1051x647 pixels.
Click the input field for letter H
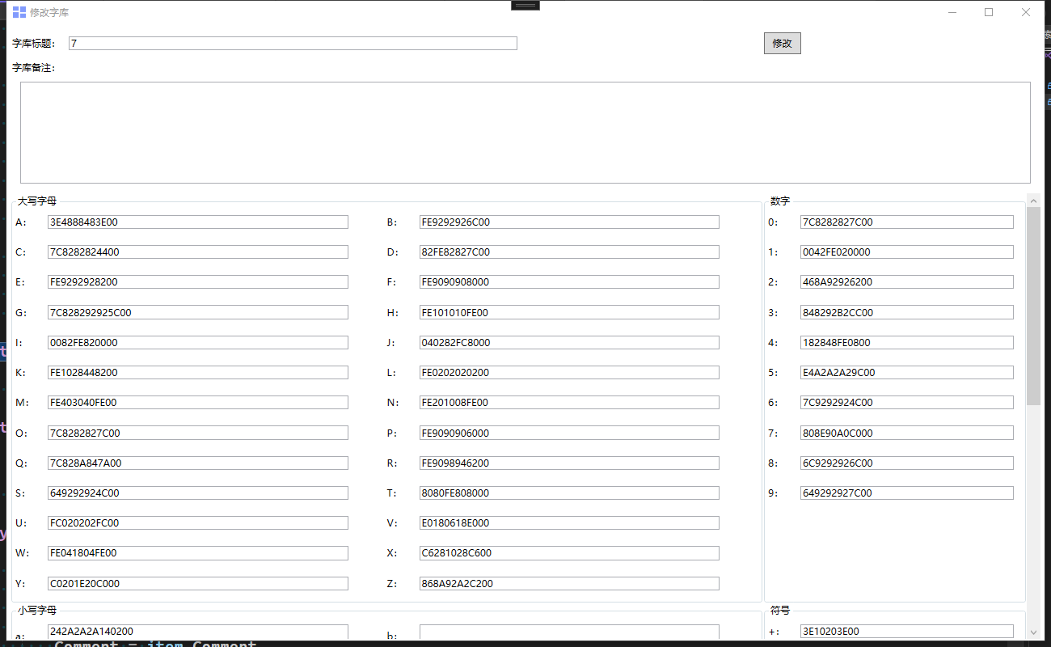[569, 312]
